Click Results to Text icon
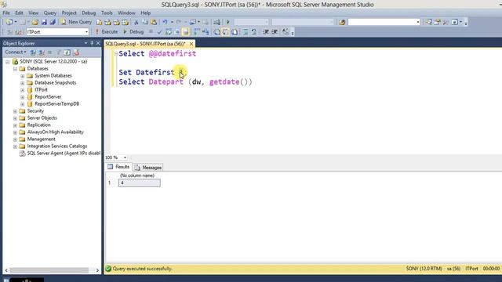 click(216, 32)
